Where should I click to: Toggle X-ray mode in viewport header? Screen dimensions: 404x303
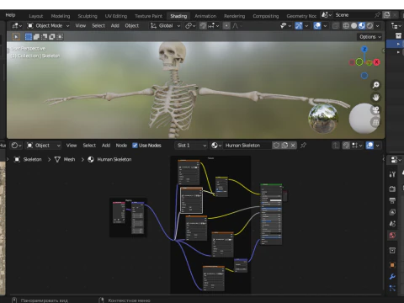coord(336,26)
